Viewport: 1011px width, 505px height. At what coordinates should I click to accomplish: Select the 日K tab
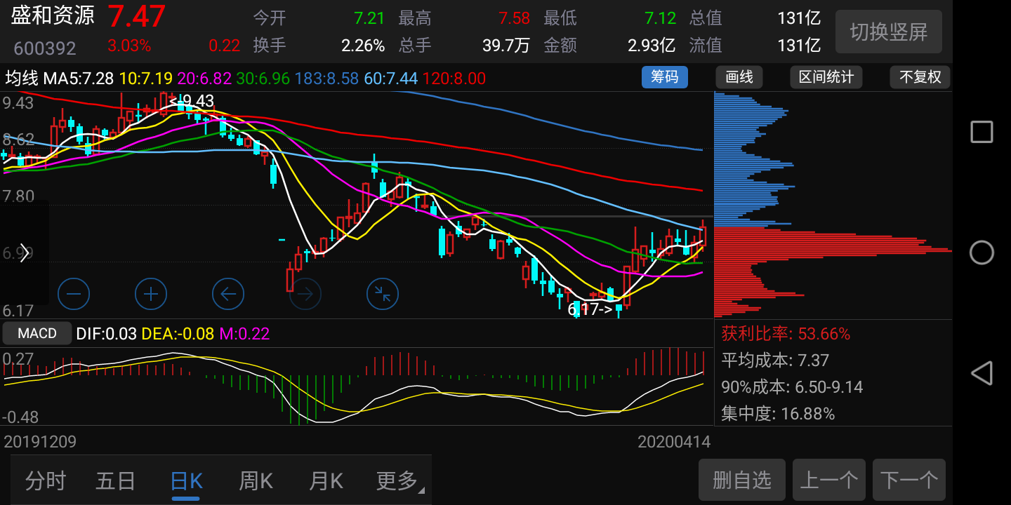[x=186, y=481]
